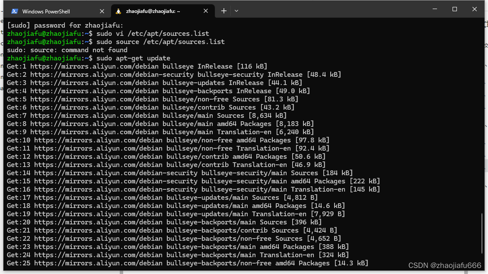The height and width of the screenshot is (274, 488).
Task: Click the Get:21 bullseye-backports/contrib Sources line
Action: click(x=172, y=230)
